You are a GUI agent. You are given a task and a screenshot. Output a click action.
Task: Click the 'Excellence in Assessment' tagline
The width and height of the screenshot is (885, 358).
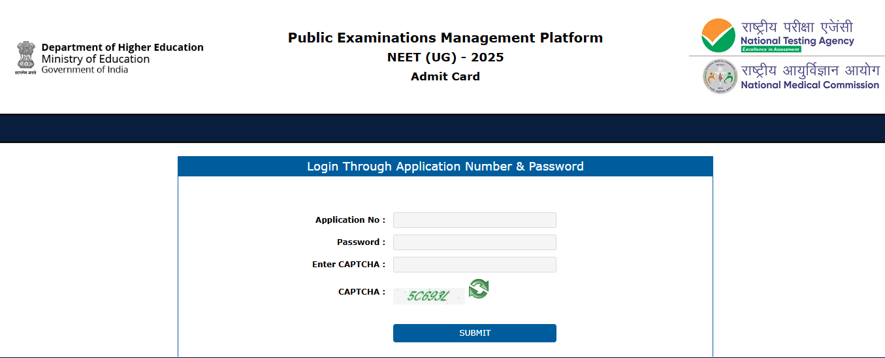click(771, 50)
